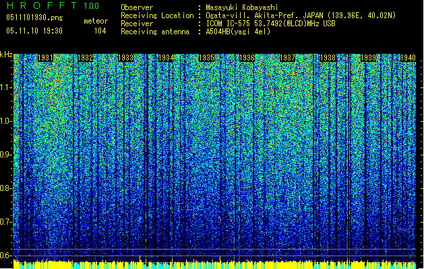Click the 1932 time marker

(x=86, y=58)
